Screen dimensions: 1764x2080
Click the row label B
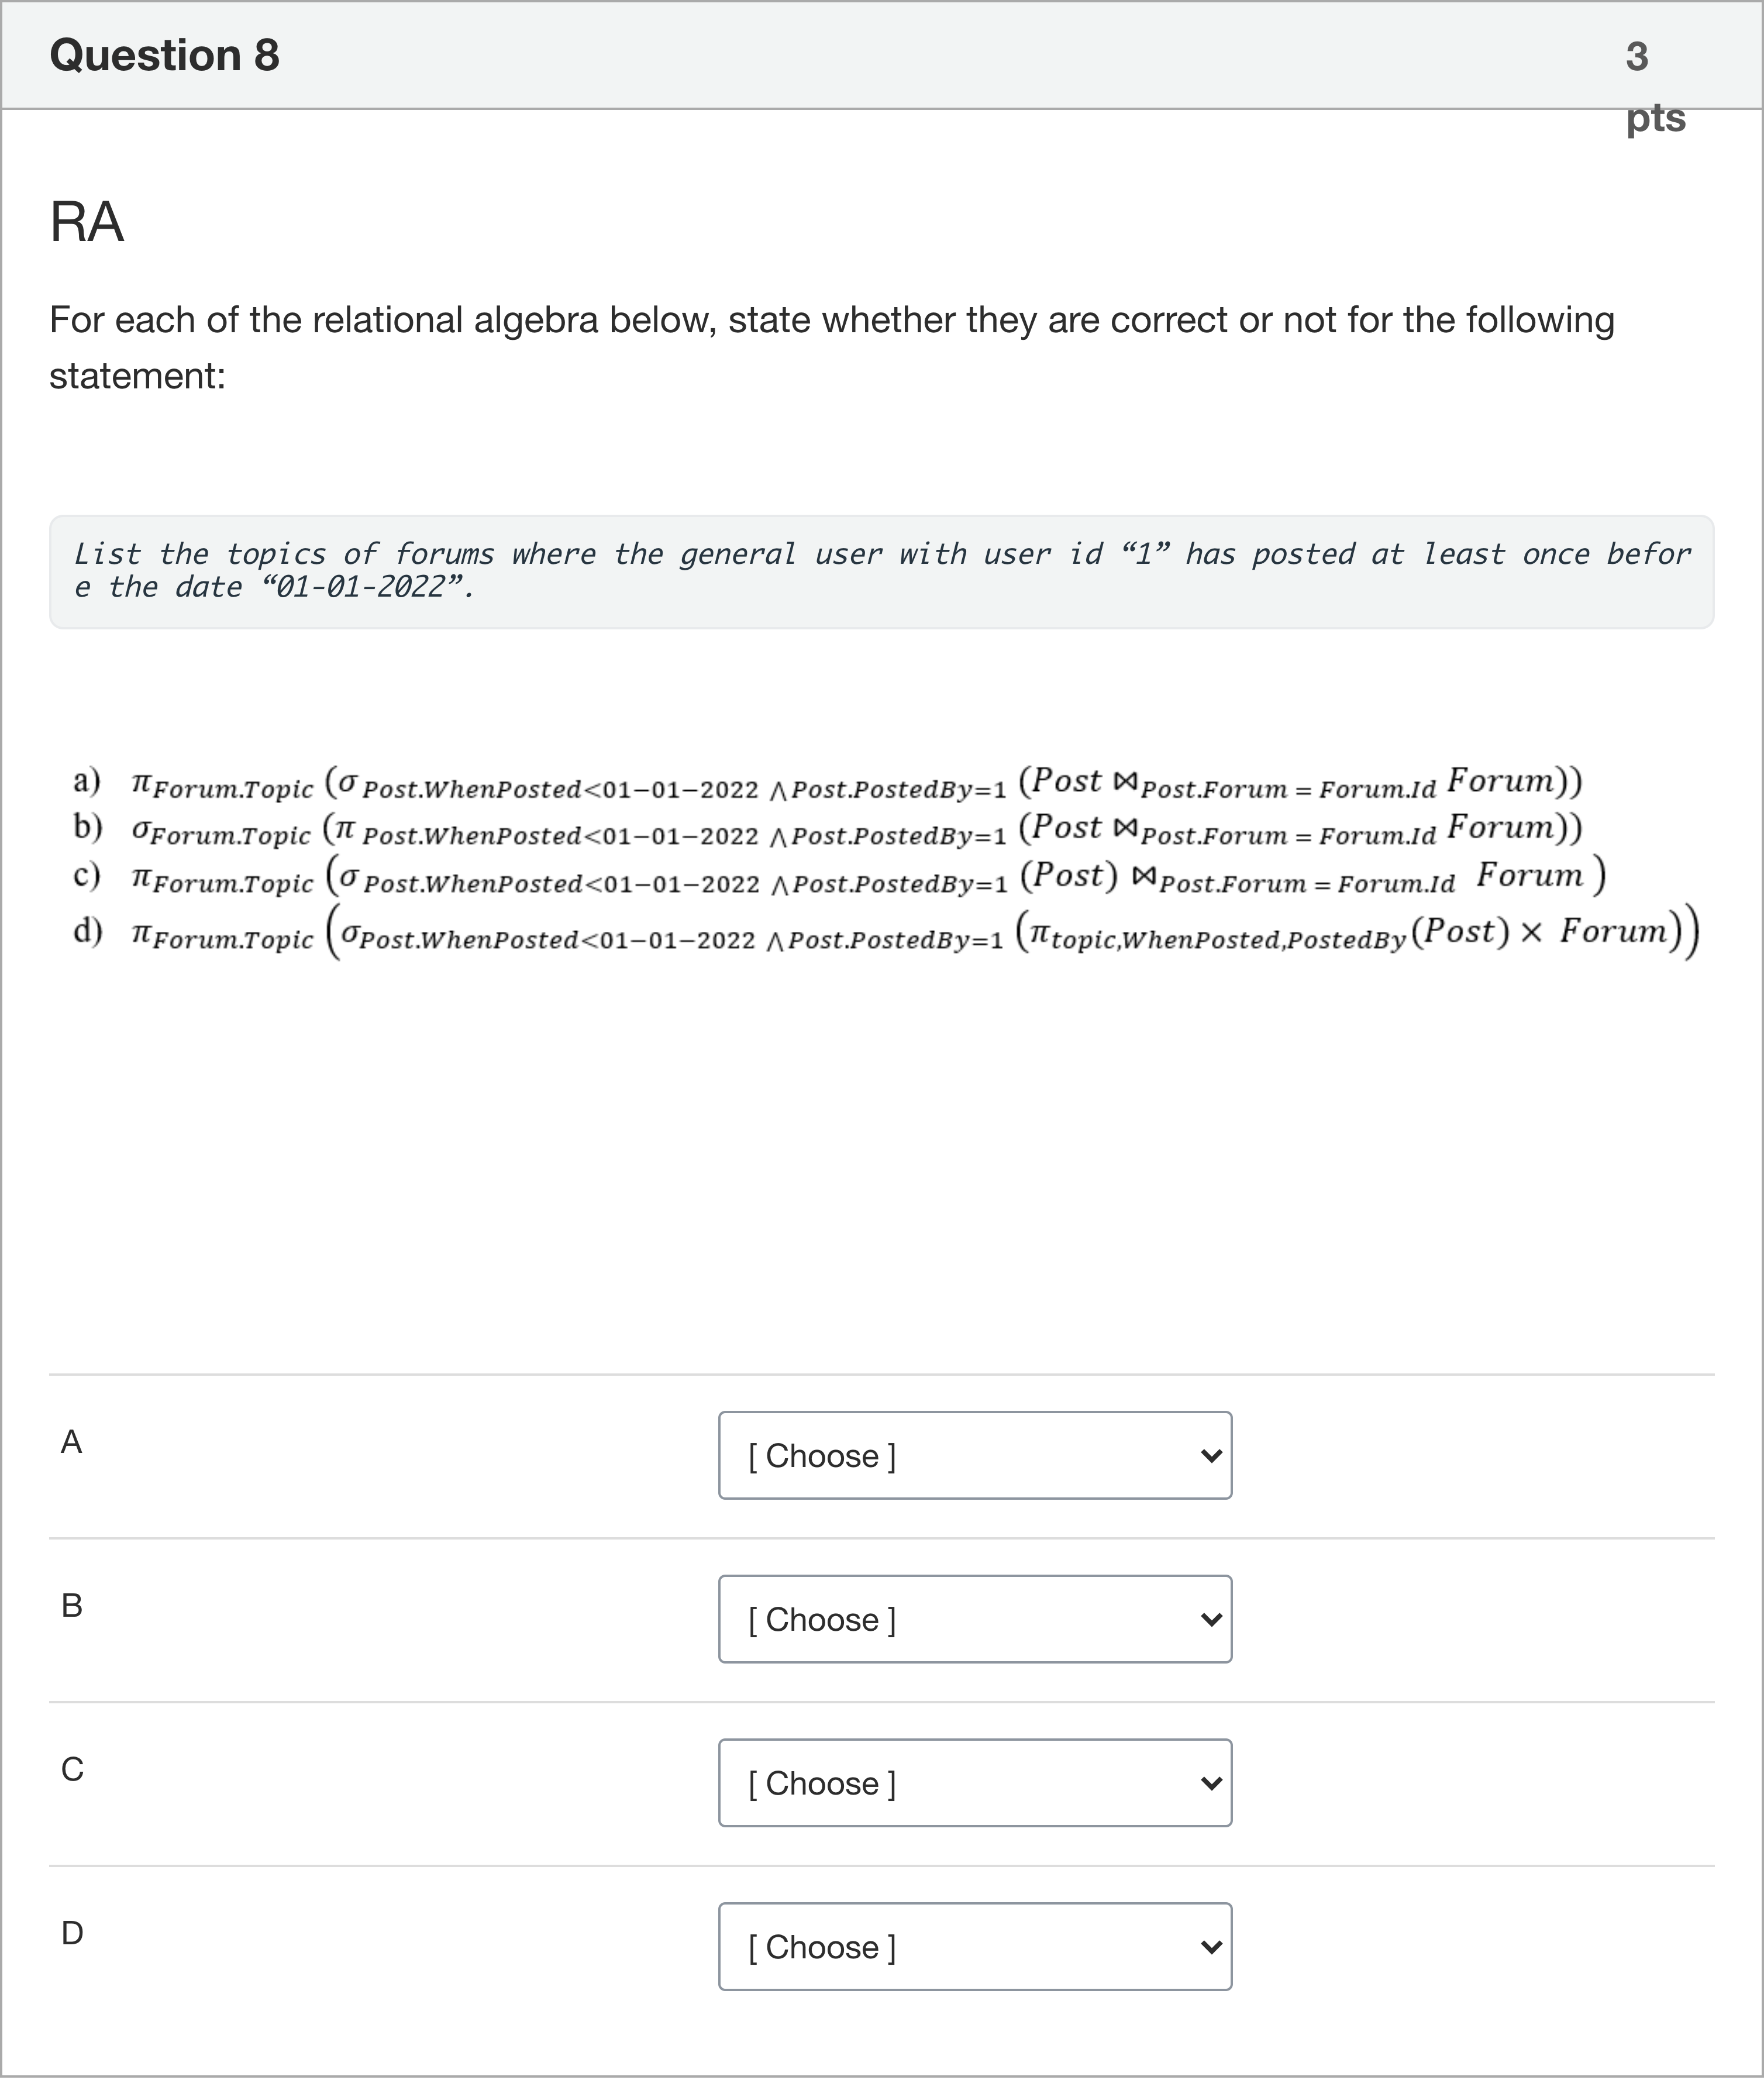[x=71, y=1606]
